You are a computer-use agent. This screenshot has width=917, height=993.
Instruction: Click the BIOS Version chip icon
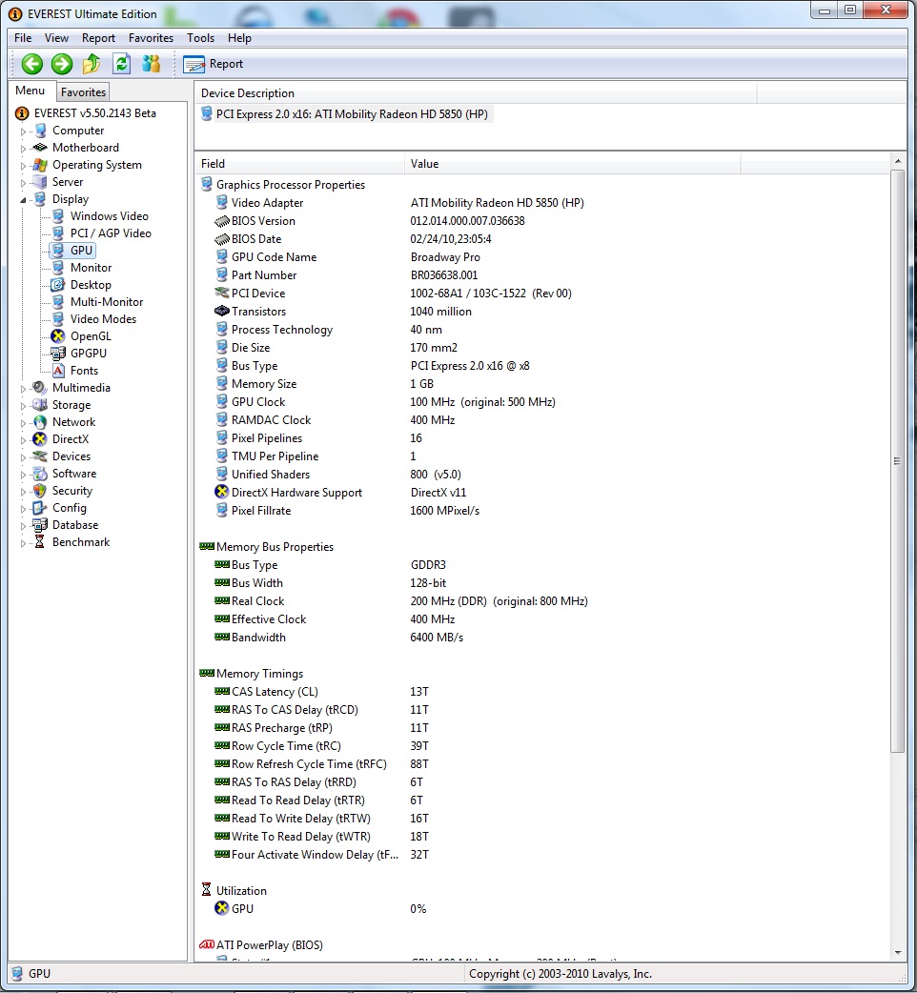[x=222, y=221]
